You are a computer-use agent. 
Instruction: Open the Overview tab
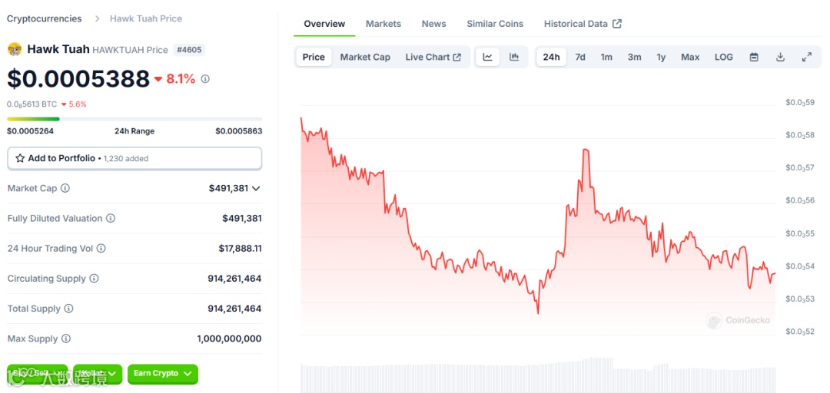click(324, 24)
